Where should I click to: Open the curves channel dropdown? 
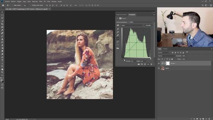(x=132, y=25)
